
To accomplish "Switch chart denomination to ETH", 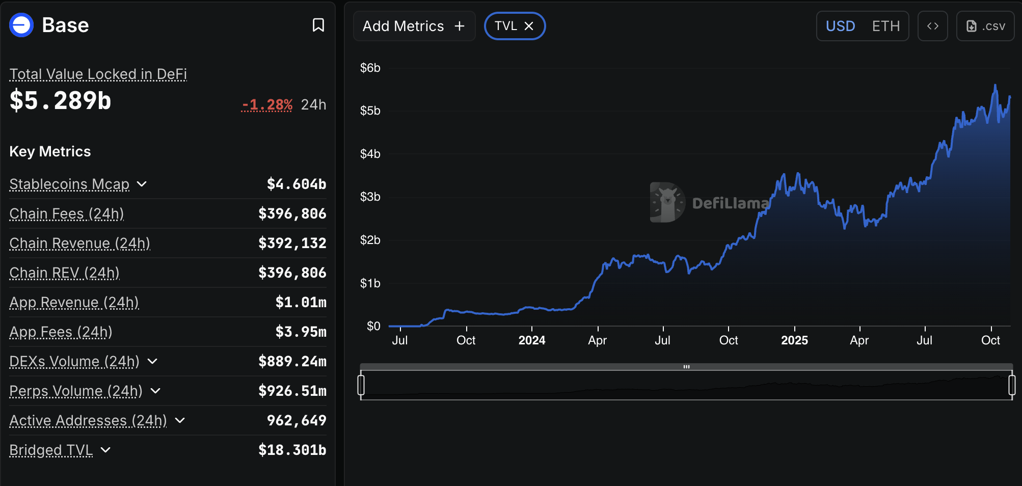I will 885,26.
